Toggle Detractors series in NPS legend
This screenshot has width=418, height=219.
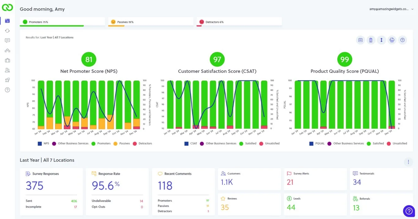(x=142, y=143)
